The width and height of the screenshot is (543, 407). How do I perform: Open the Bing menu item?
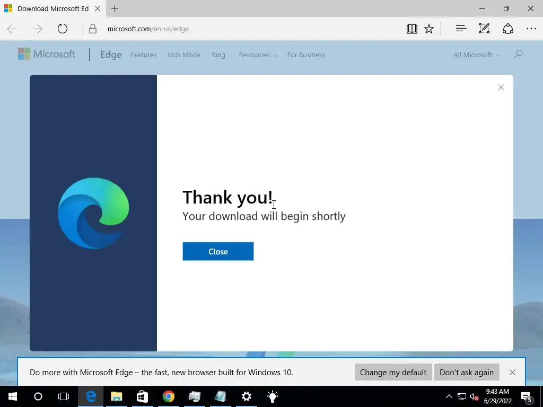(x=218, y=55)
